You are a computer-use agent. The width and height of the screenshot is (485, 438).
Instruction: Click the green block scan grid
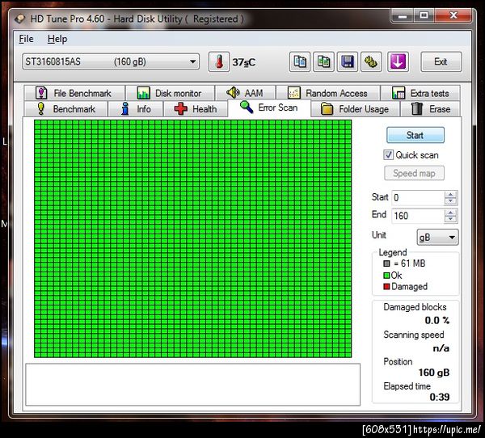pyautogui.click(x=192, y=238)
